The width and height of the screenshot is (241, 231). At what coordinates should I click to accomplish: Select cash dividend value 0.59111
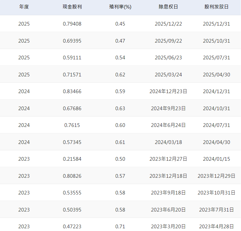click(72, 58)
